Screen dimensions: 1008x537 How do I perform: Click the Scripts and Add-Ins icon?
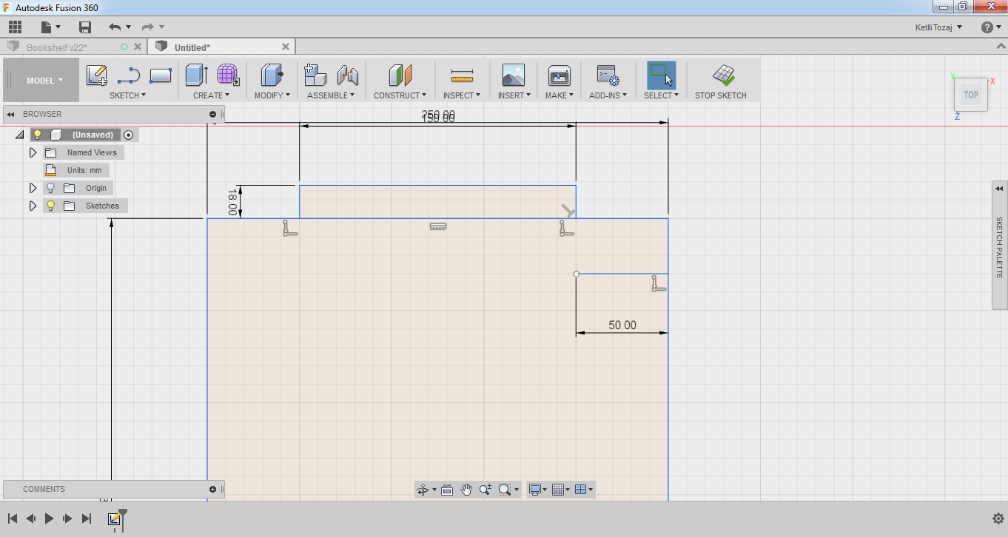[x=608, y=75]
